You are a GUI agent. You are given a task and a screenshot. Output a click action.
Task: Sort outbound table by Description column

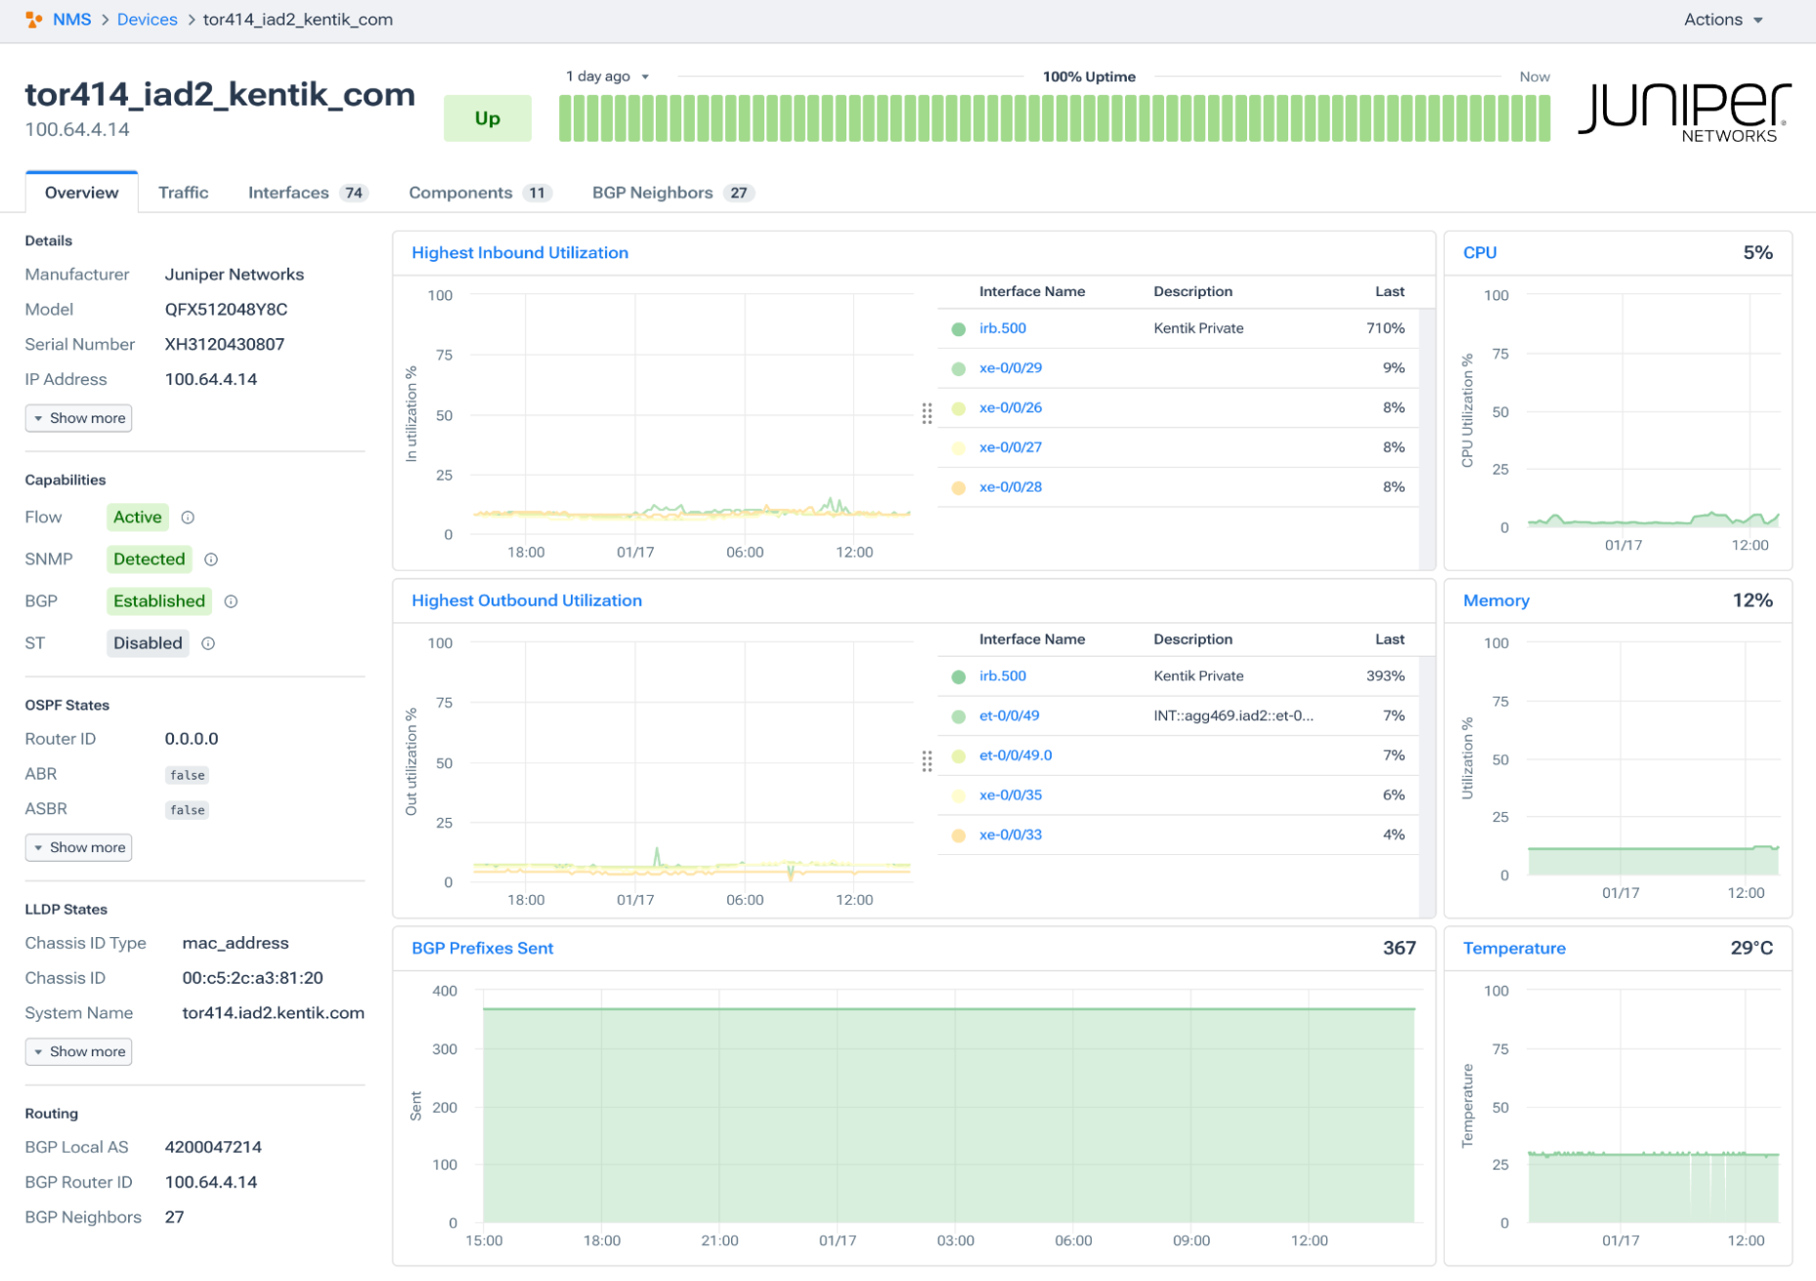coord(1192,640)
